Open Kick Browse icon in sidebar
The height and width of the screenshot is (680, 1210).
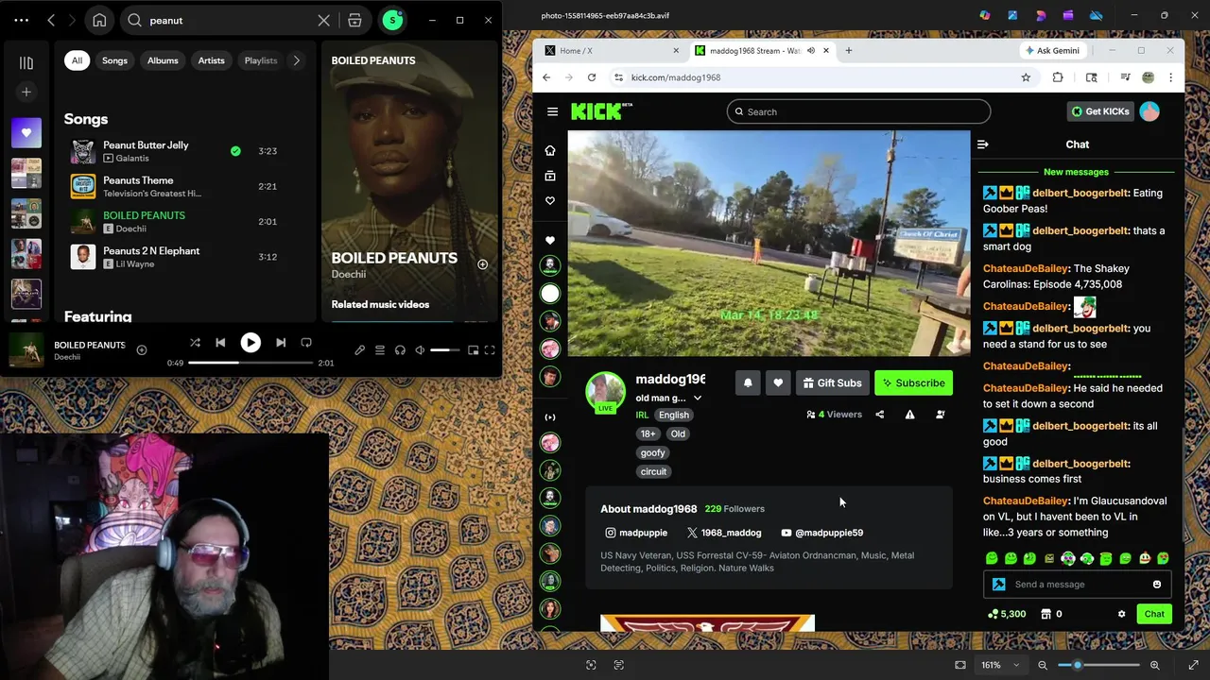coord(550,176)
